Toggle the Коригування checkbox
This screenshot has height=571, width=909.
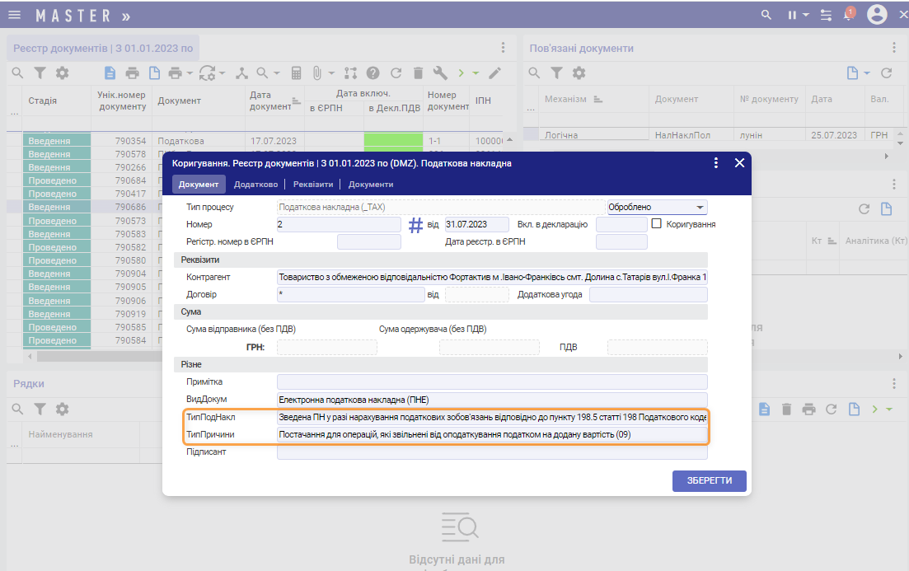pos(657,223)
